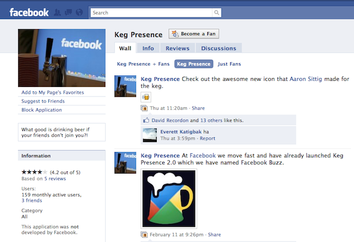Click Keg Presence avatar on second post
Image resolution: width=354 pixels, height=242 pixels.
[125, 163]
